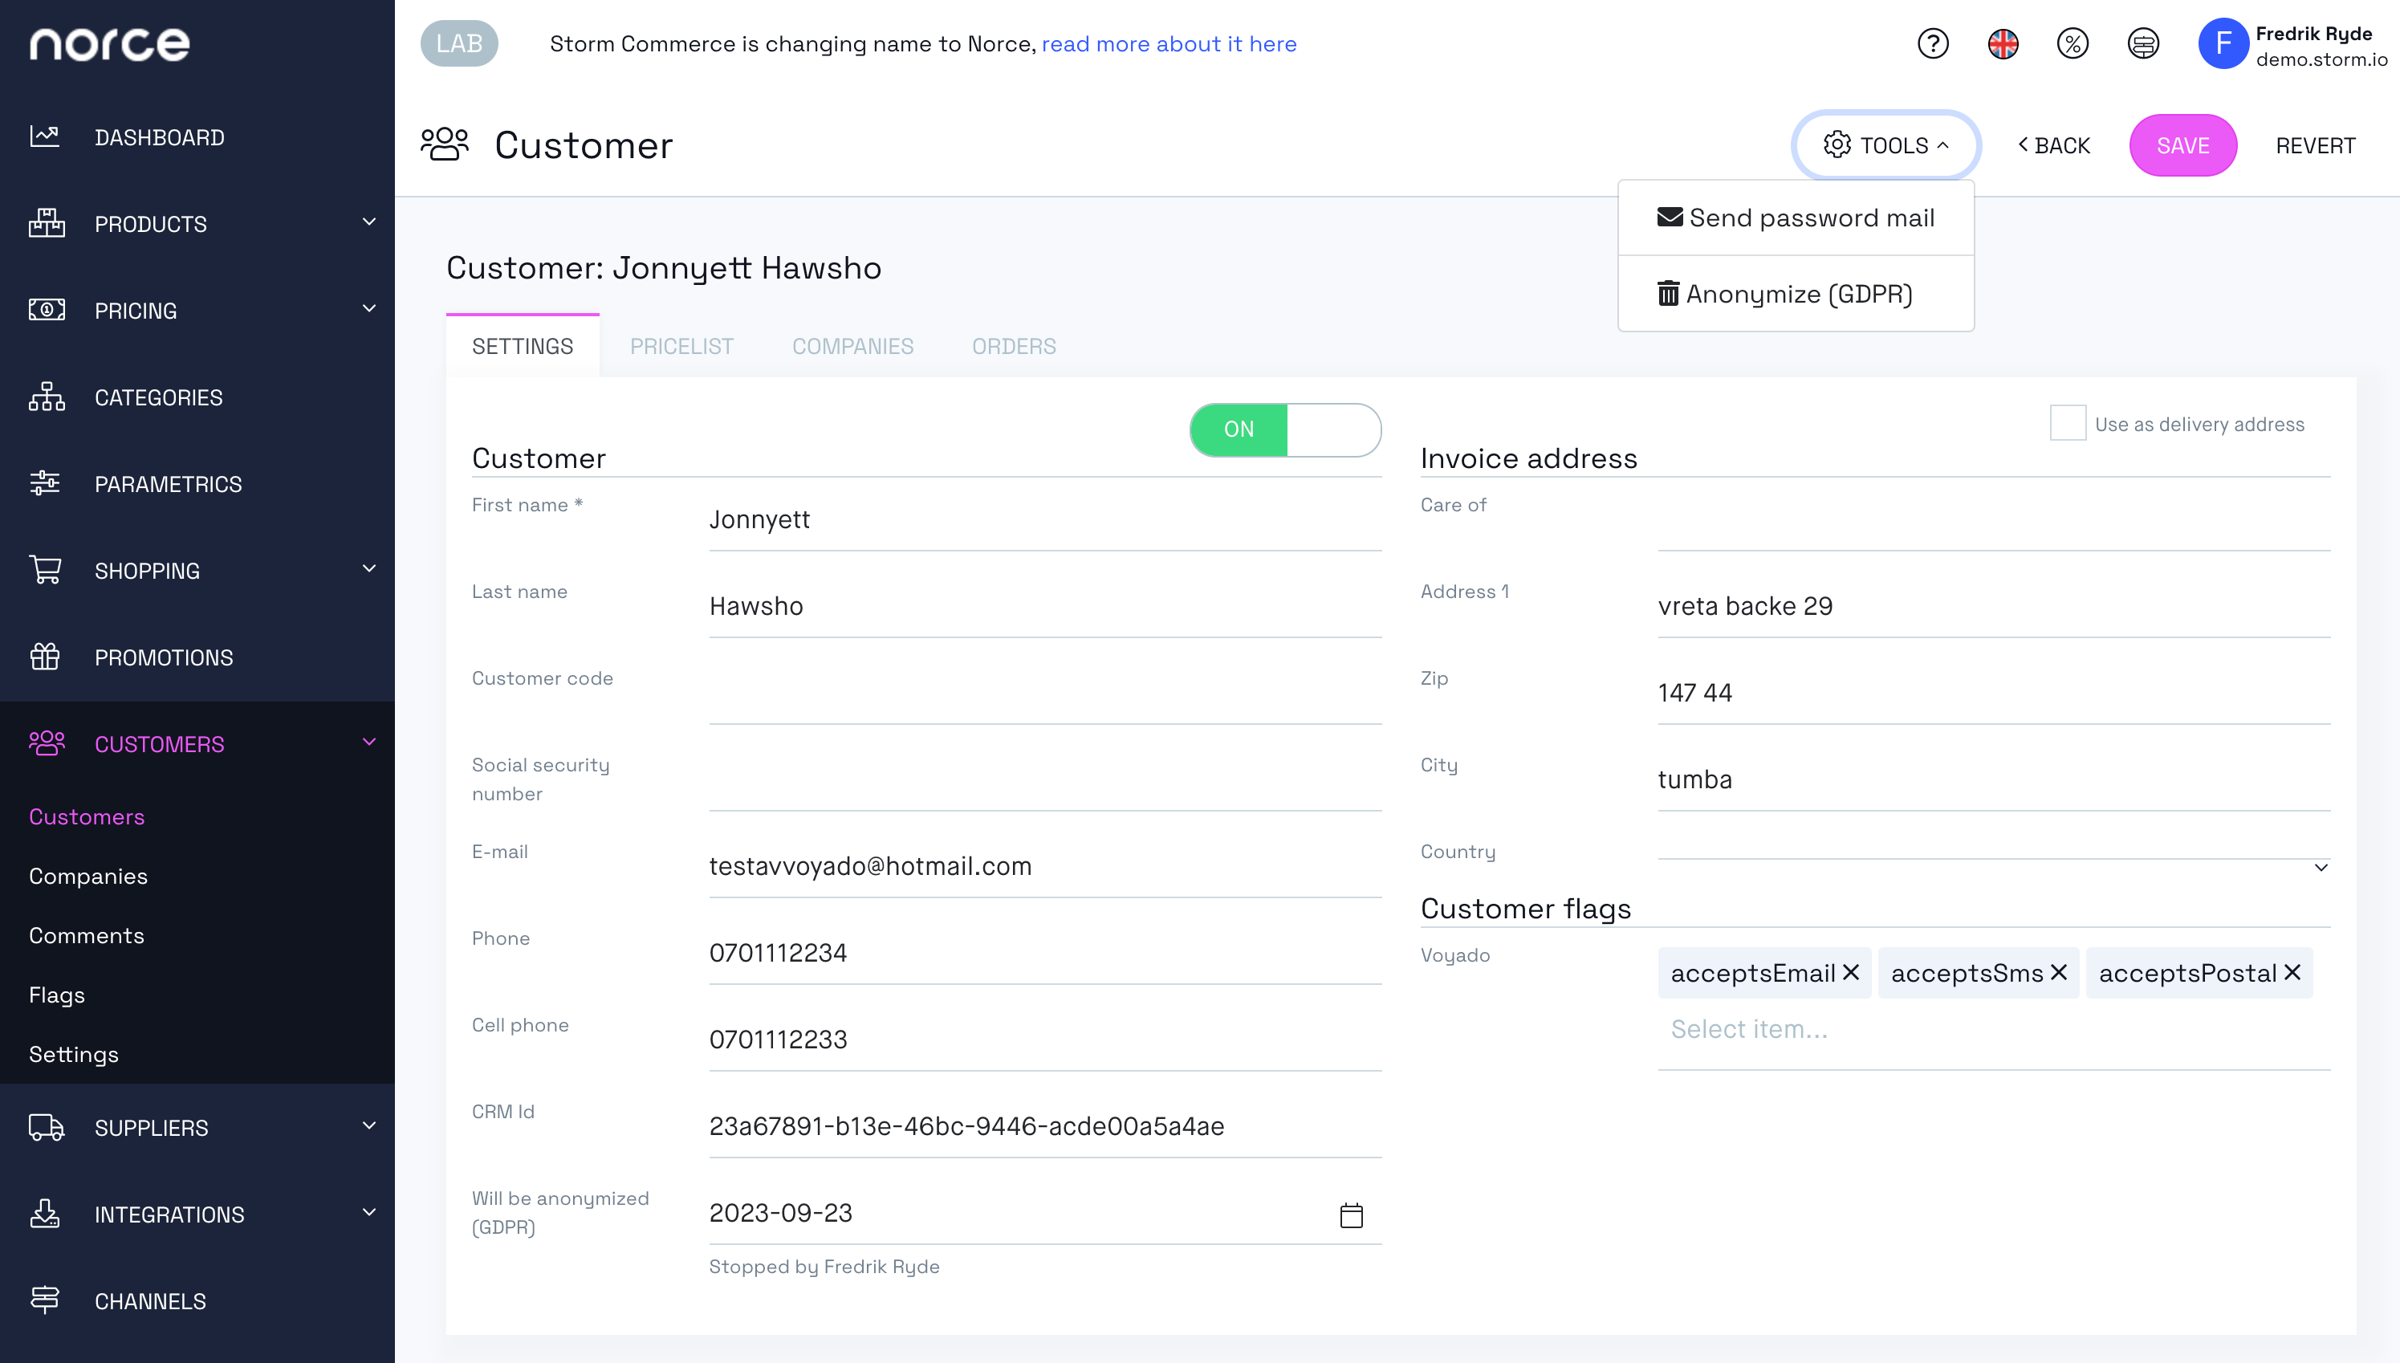Screen dimensions: 2400x1363
Task: Click the help question mark icon
Action: pos(1937,43)
